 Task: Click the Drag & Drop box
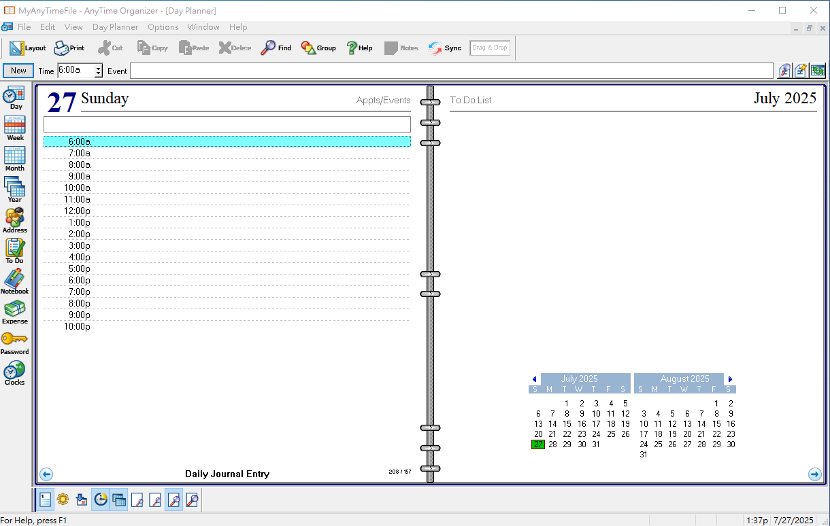pos(490,48)
